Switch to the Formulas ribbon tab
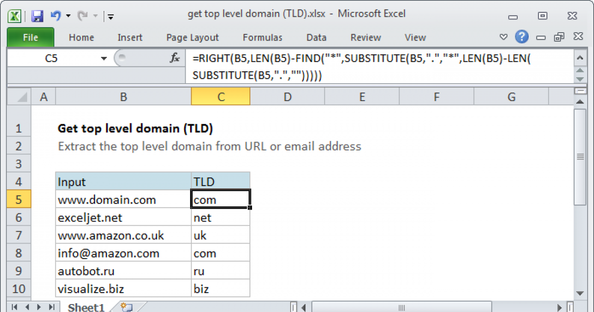The width and height of the screenshot is (594, 312). click(262, 37)
